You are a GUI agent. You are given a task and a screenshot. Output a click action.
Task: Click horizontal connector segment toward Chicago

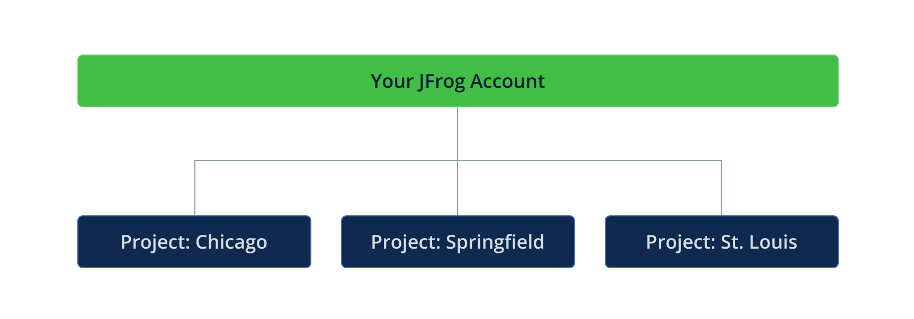pos(326,160)
